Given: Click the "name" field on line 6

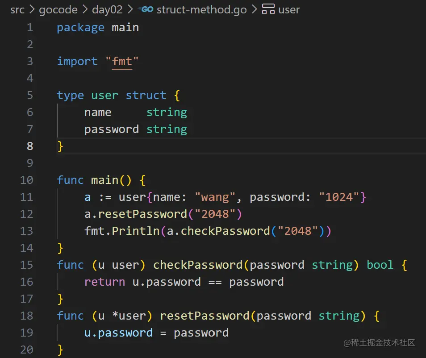Looking at the screenshot, I should point(98,112).
